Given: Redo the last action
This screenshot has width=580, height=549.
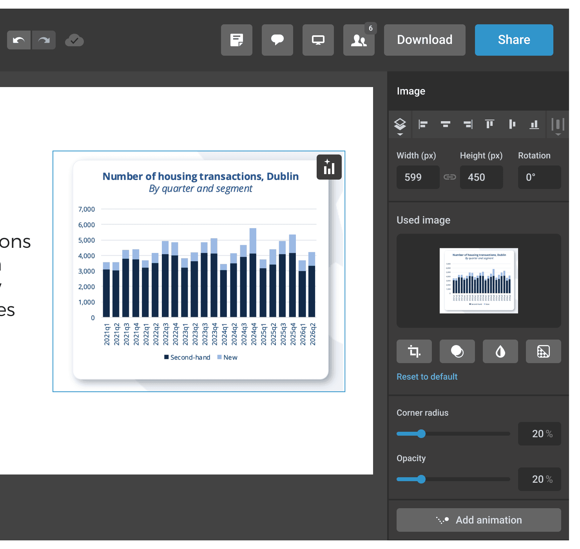Looking at the screenshot, I should [x=44, y=40].
